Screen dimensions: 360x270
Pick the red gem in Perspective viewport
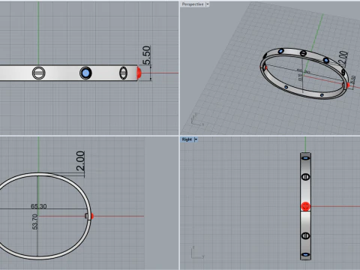(348, 85)
